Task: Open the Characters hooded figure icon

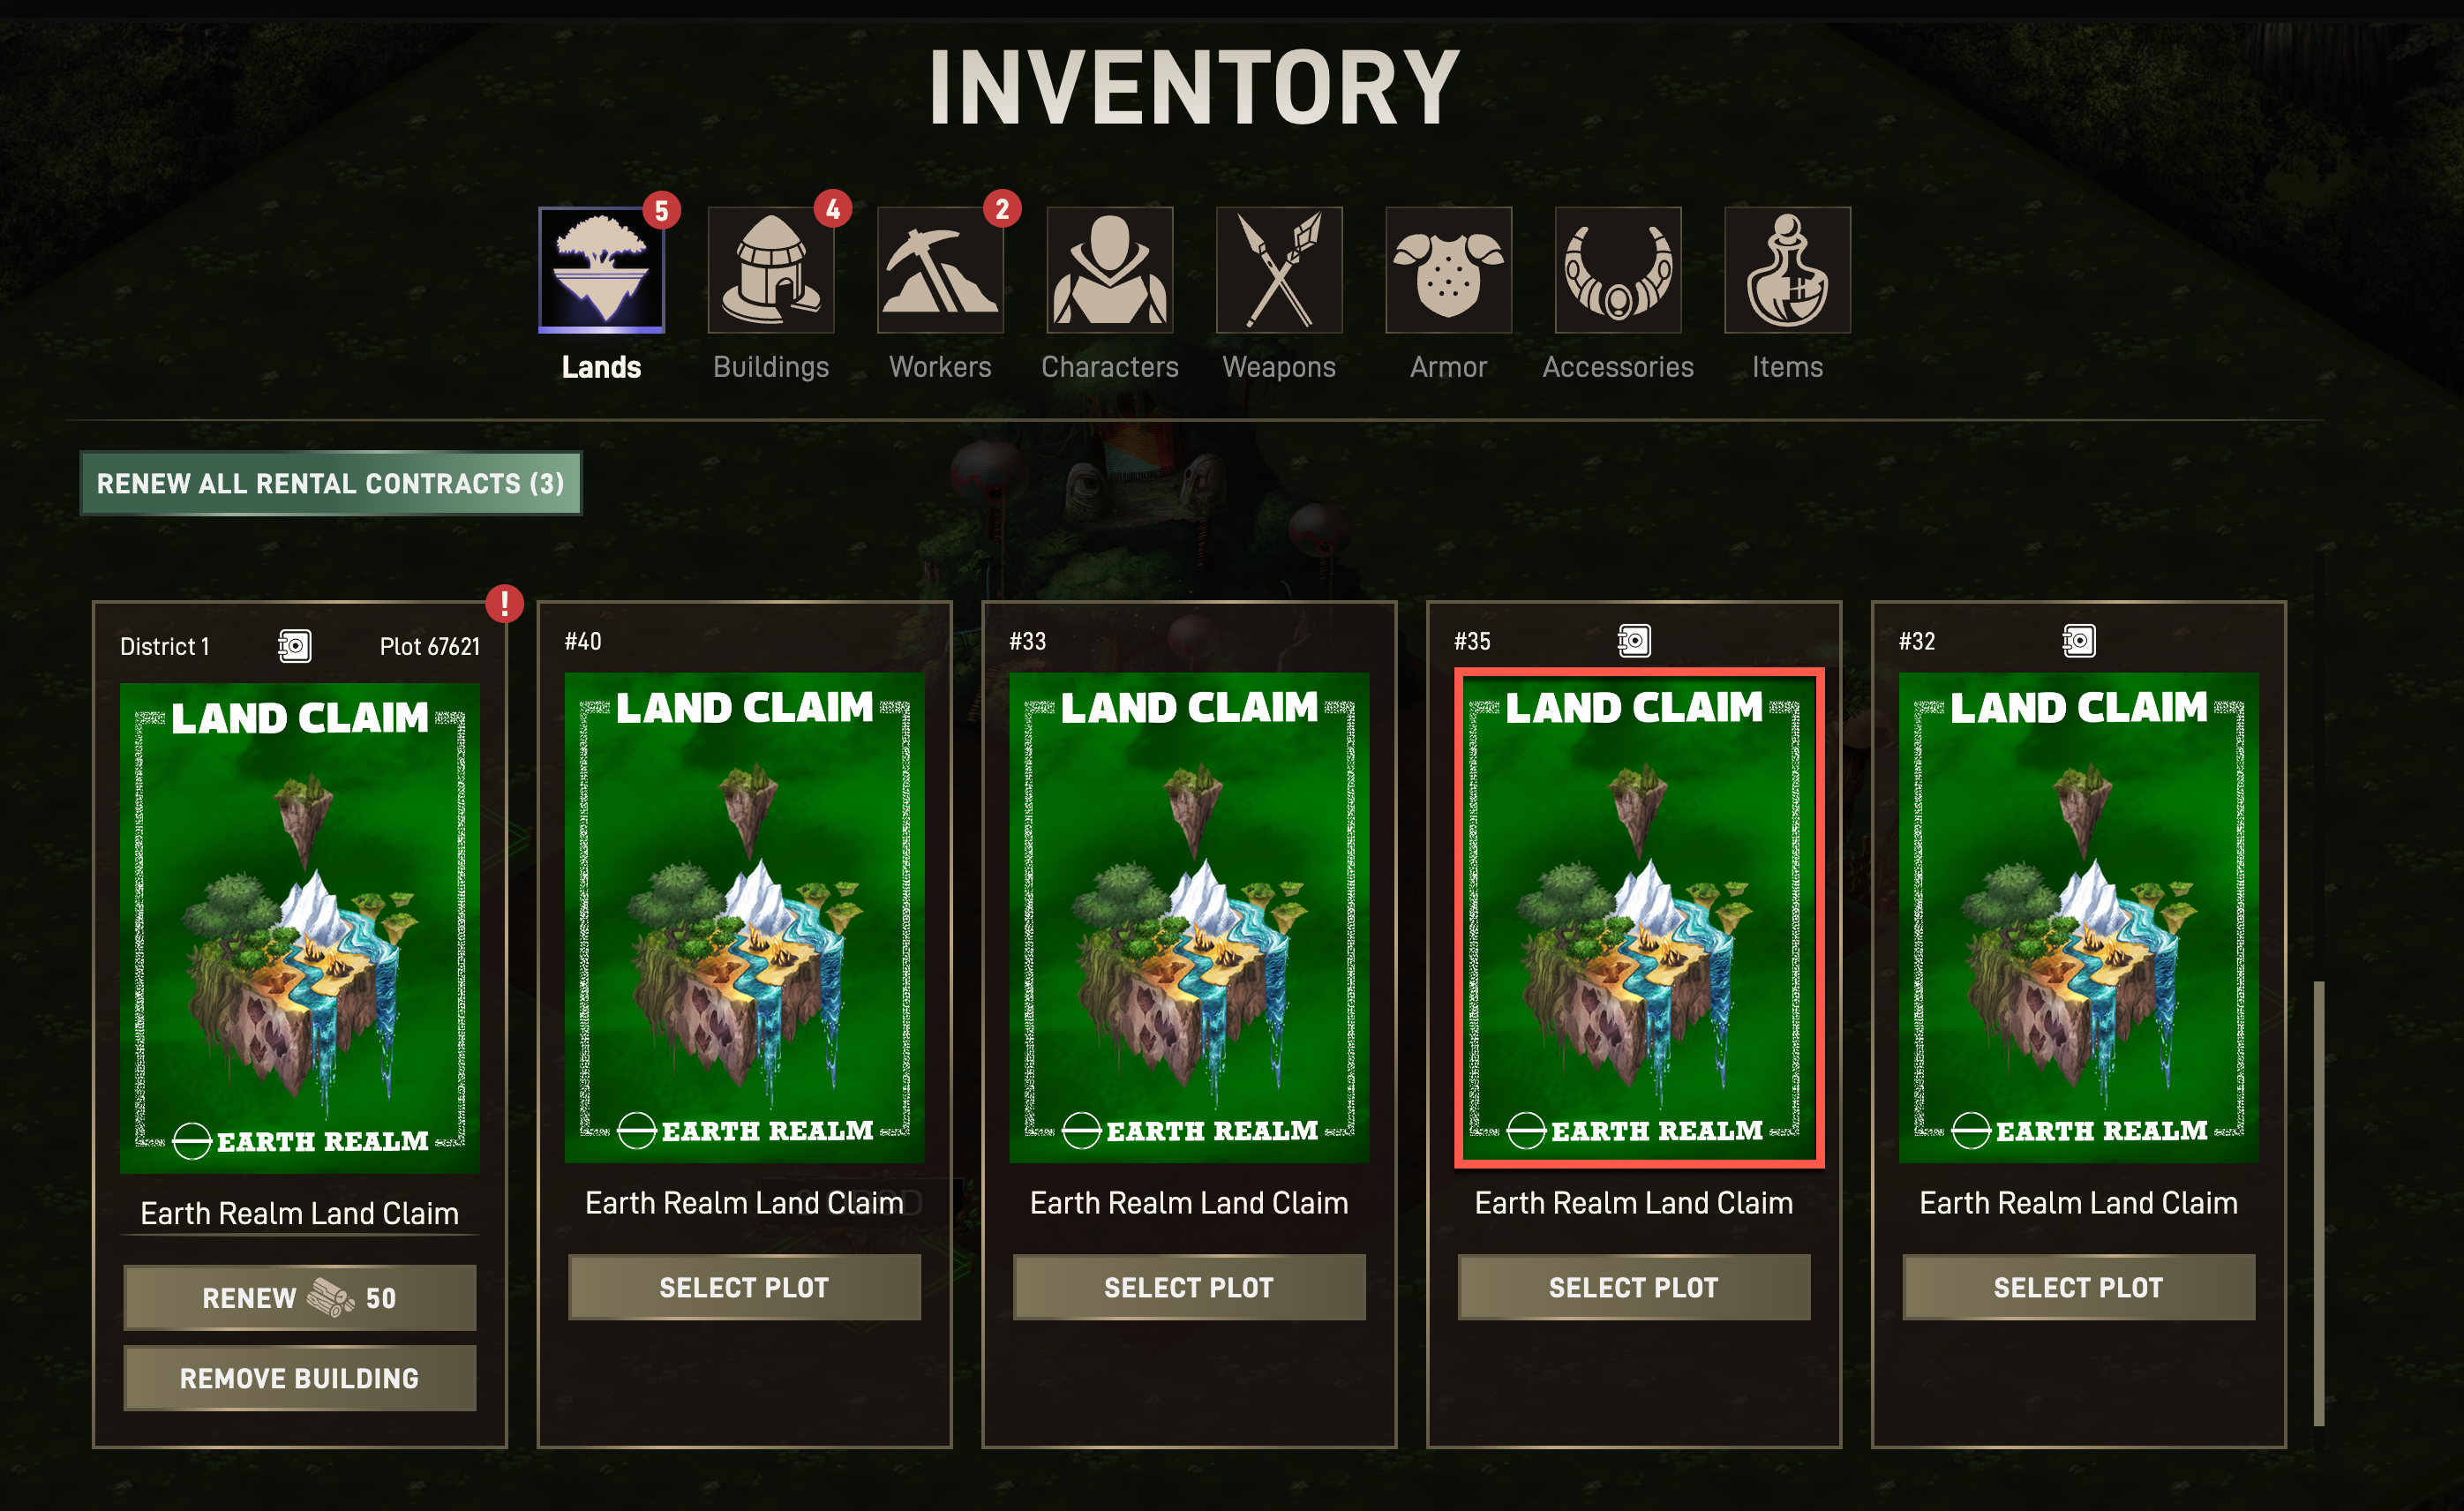Action: tap(1110, 270)
